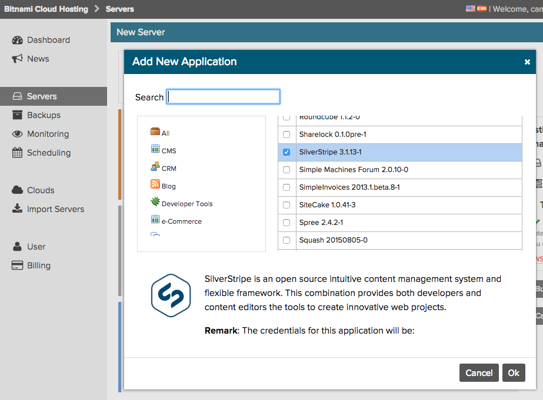Switch language with the US flag icon
Screen dimensions: 543x400
pyautogui.click(x=471, y=9)
